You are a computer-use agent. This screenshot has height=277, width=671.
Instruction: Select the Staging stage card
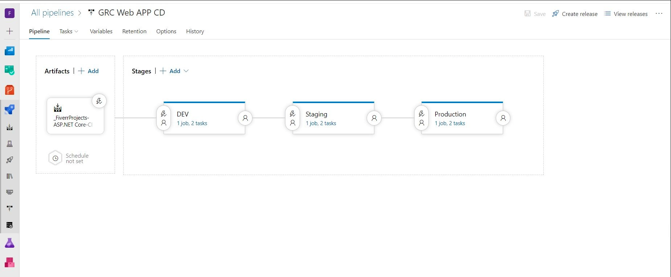click(x=333, y=118)
